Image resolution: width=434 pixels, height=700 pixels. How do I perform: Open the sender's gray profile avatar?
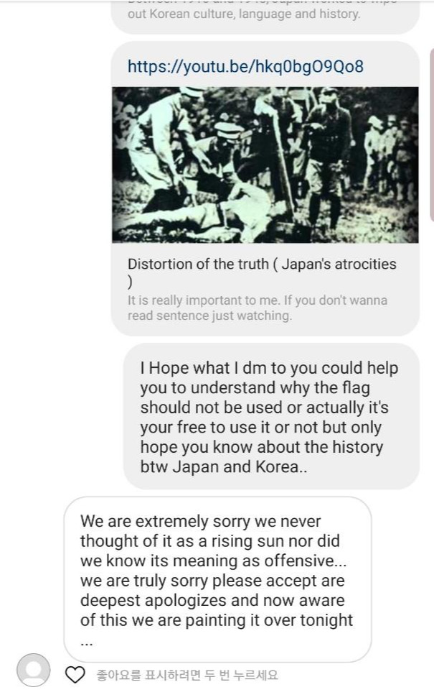(x=34, y=670)
